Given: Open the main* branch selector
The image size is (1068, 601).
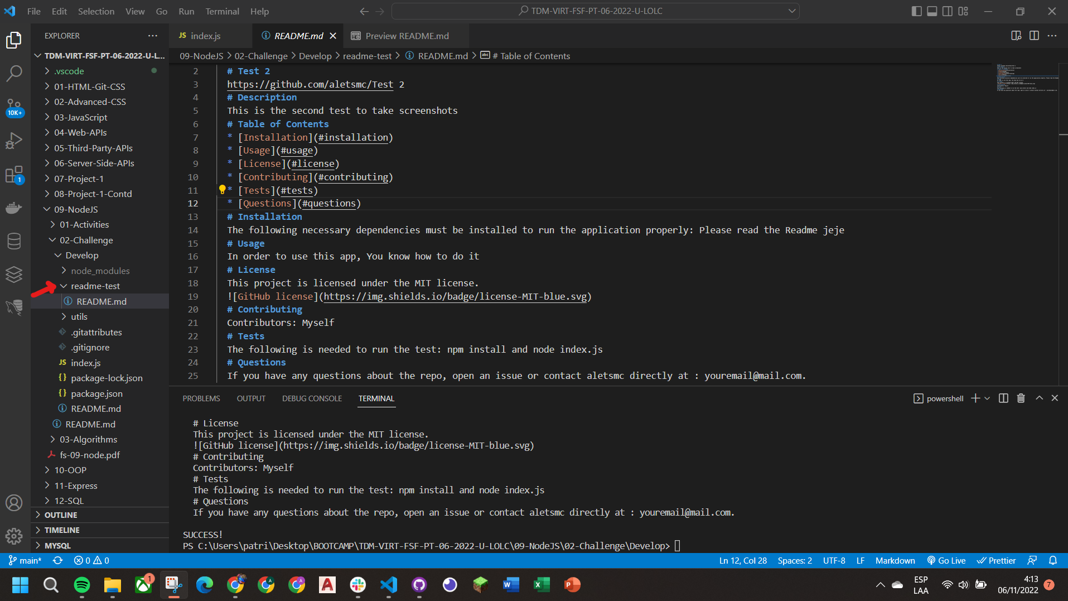Looking at the screenshot, I should [25, 560].
